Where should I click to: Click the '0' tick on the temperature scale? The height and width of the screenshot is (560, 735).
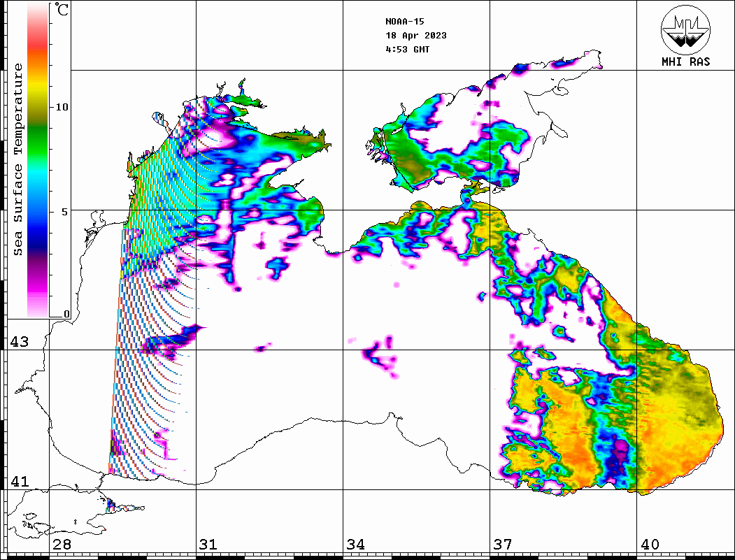pos(66,314)
